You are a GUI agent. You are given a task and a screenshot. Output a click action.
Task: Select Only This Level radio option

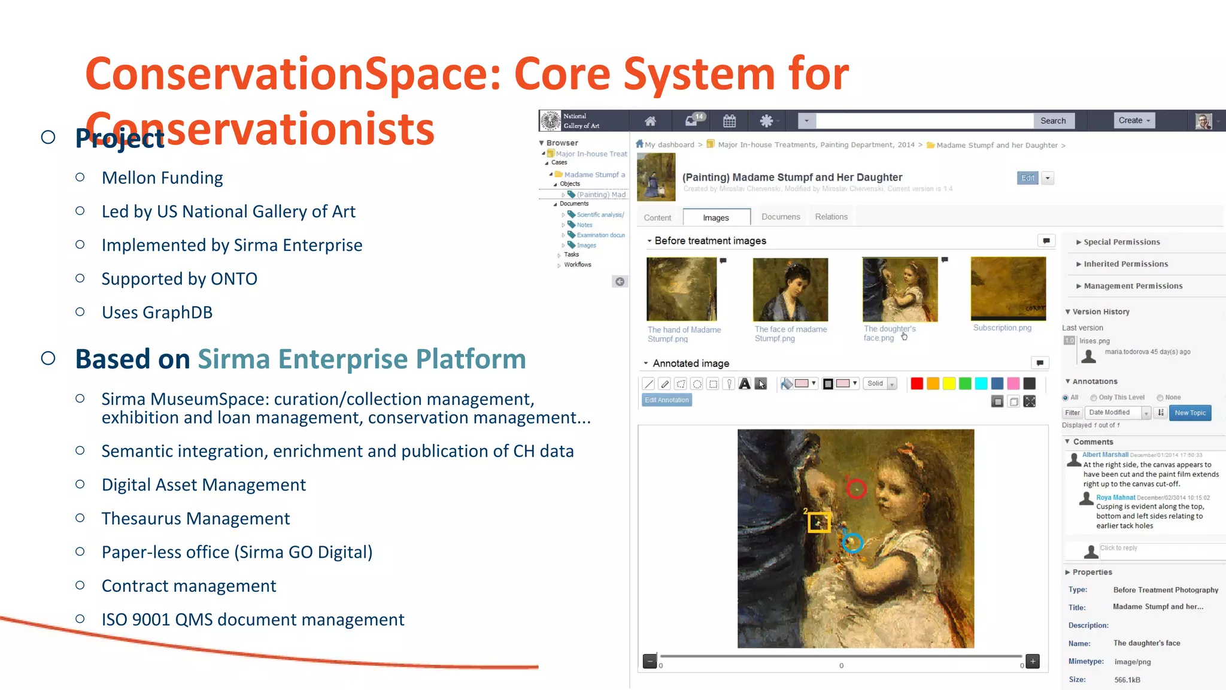tap(1094, 398)
